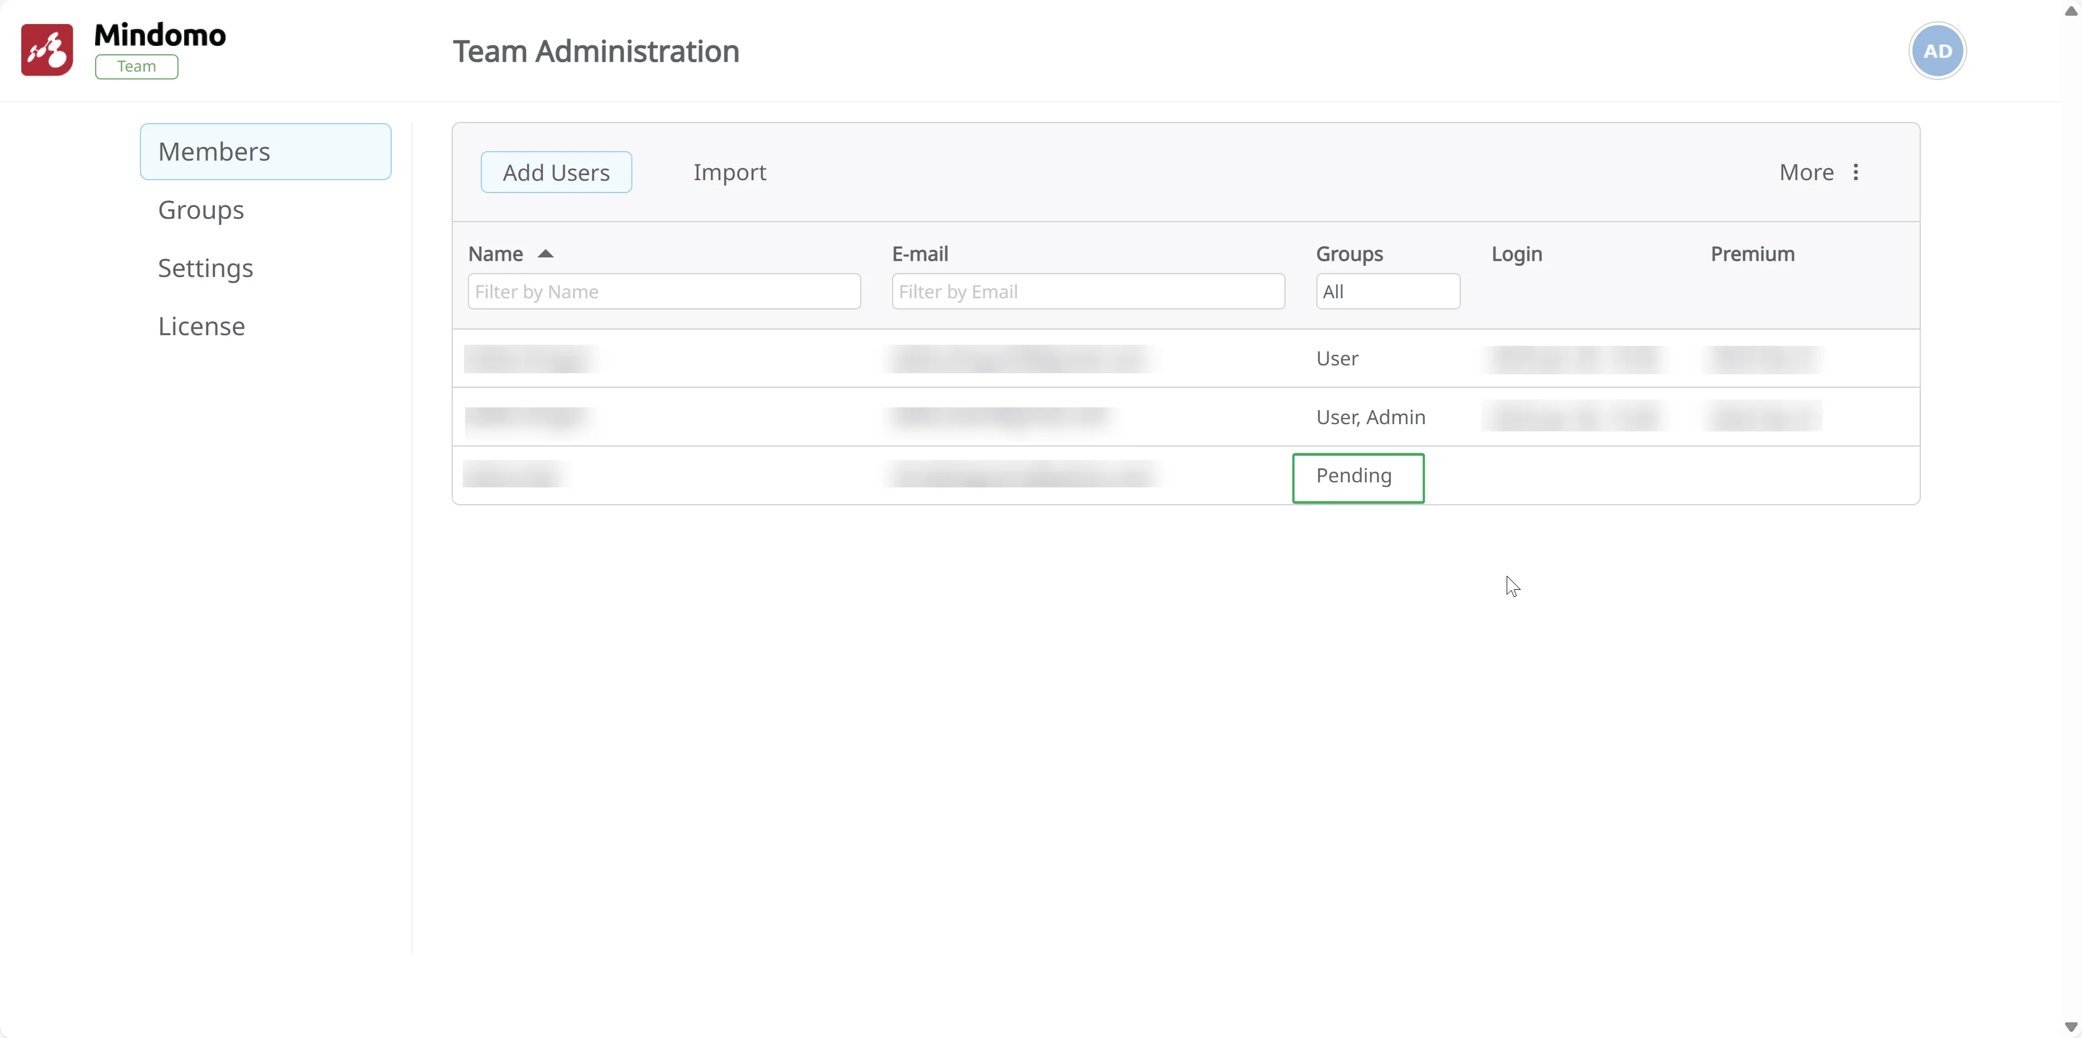Viewport: 2082px width, 1038px height.
Task: Click scrollbar down arrow
Action: coord(2071,1027)
